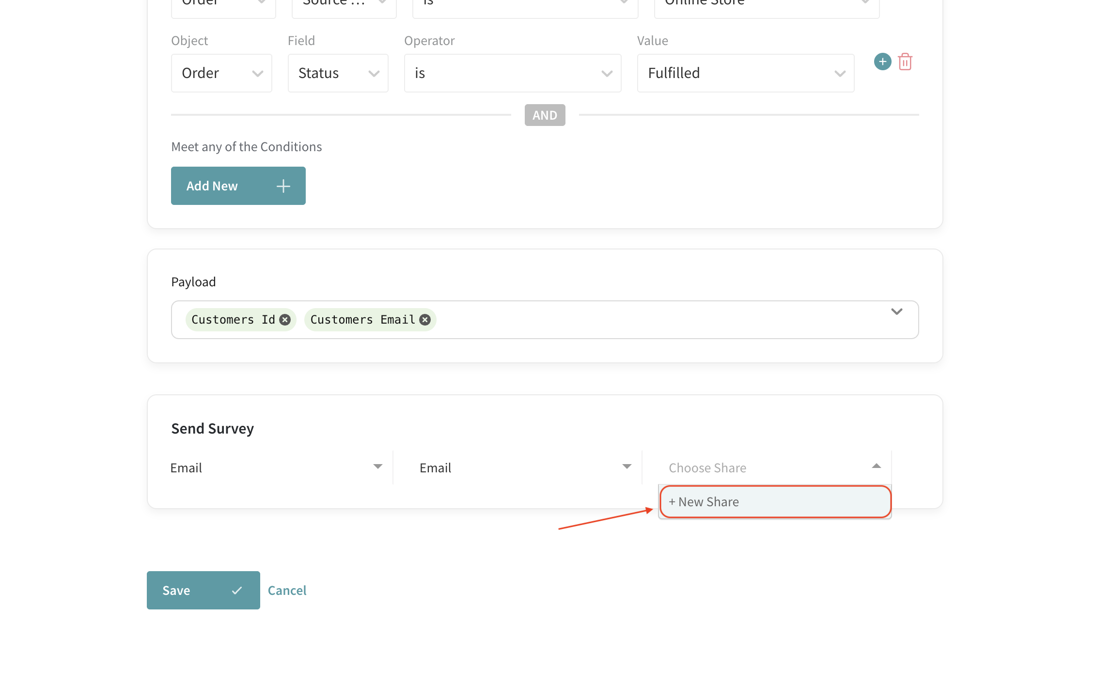This screenshot has width=1097, height=685.
Task: Collapse the Choose Share dropdown arrow
Action: [x=876, y=467]
